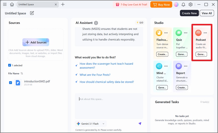Click Generate button on Podcast card
The height and width of the screenshot is (133, 218).
point(201,54)
